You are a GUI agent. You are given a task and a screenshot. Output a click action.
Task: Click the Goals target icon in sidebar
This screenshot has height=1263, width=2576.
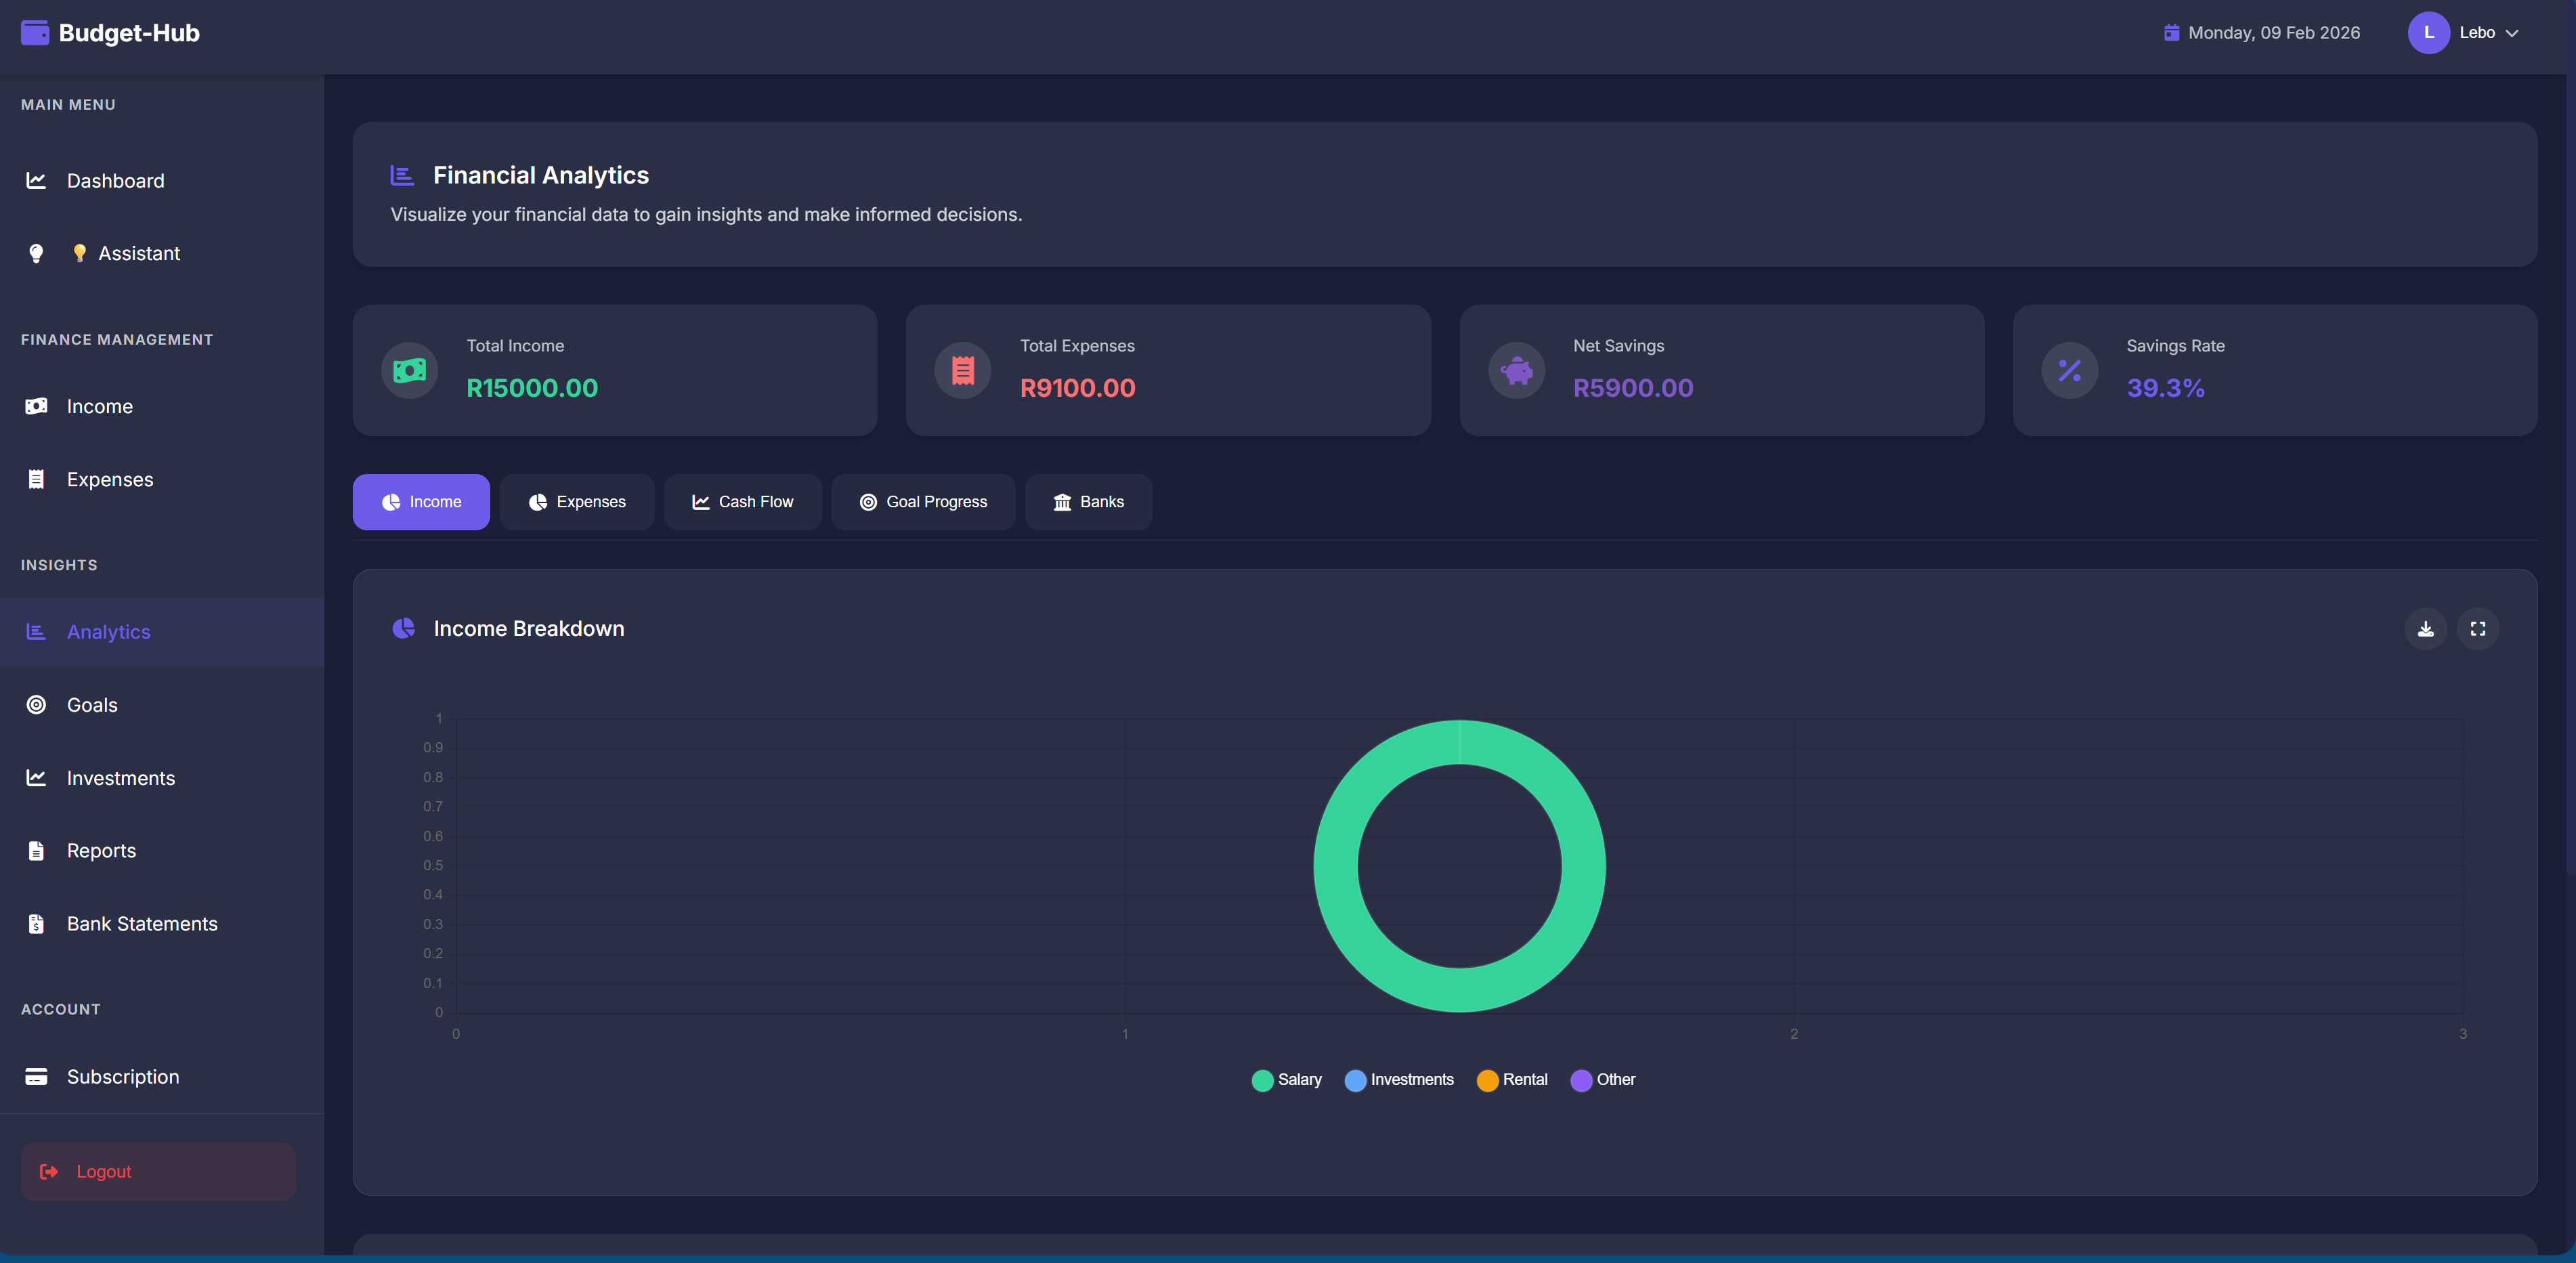coord(36,704)
